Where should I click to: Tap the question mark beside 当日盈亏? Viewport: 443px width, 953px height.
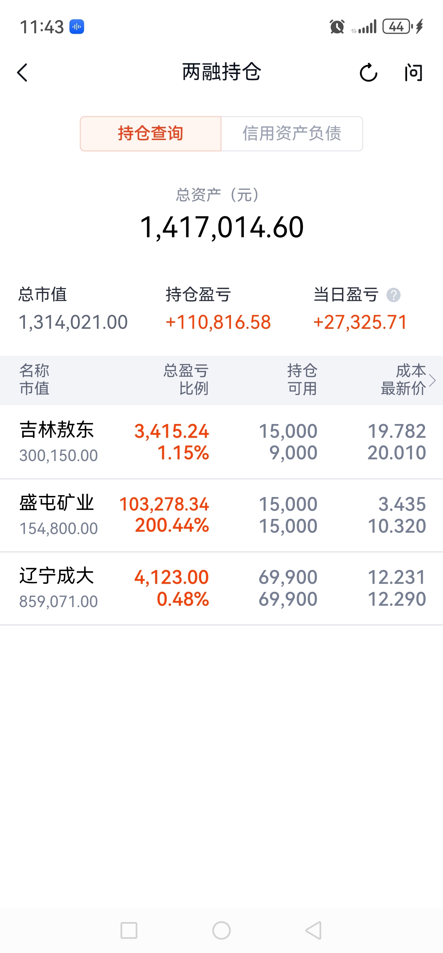[x=394, y=295]
